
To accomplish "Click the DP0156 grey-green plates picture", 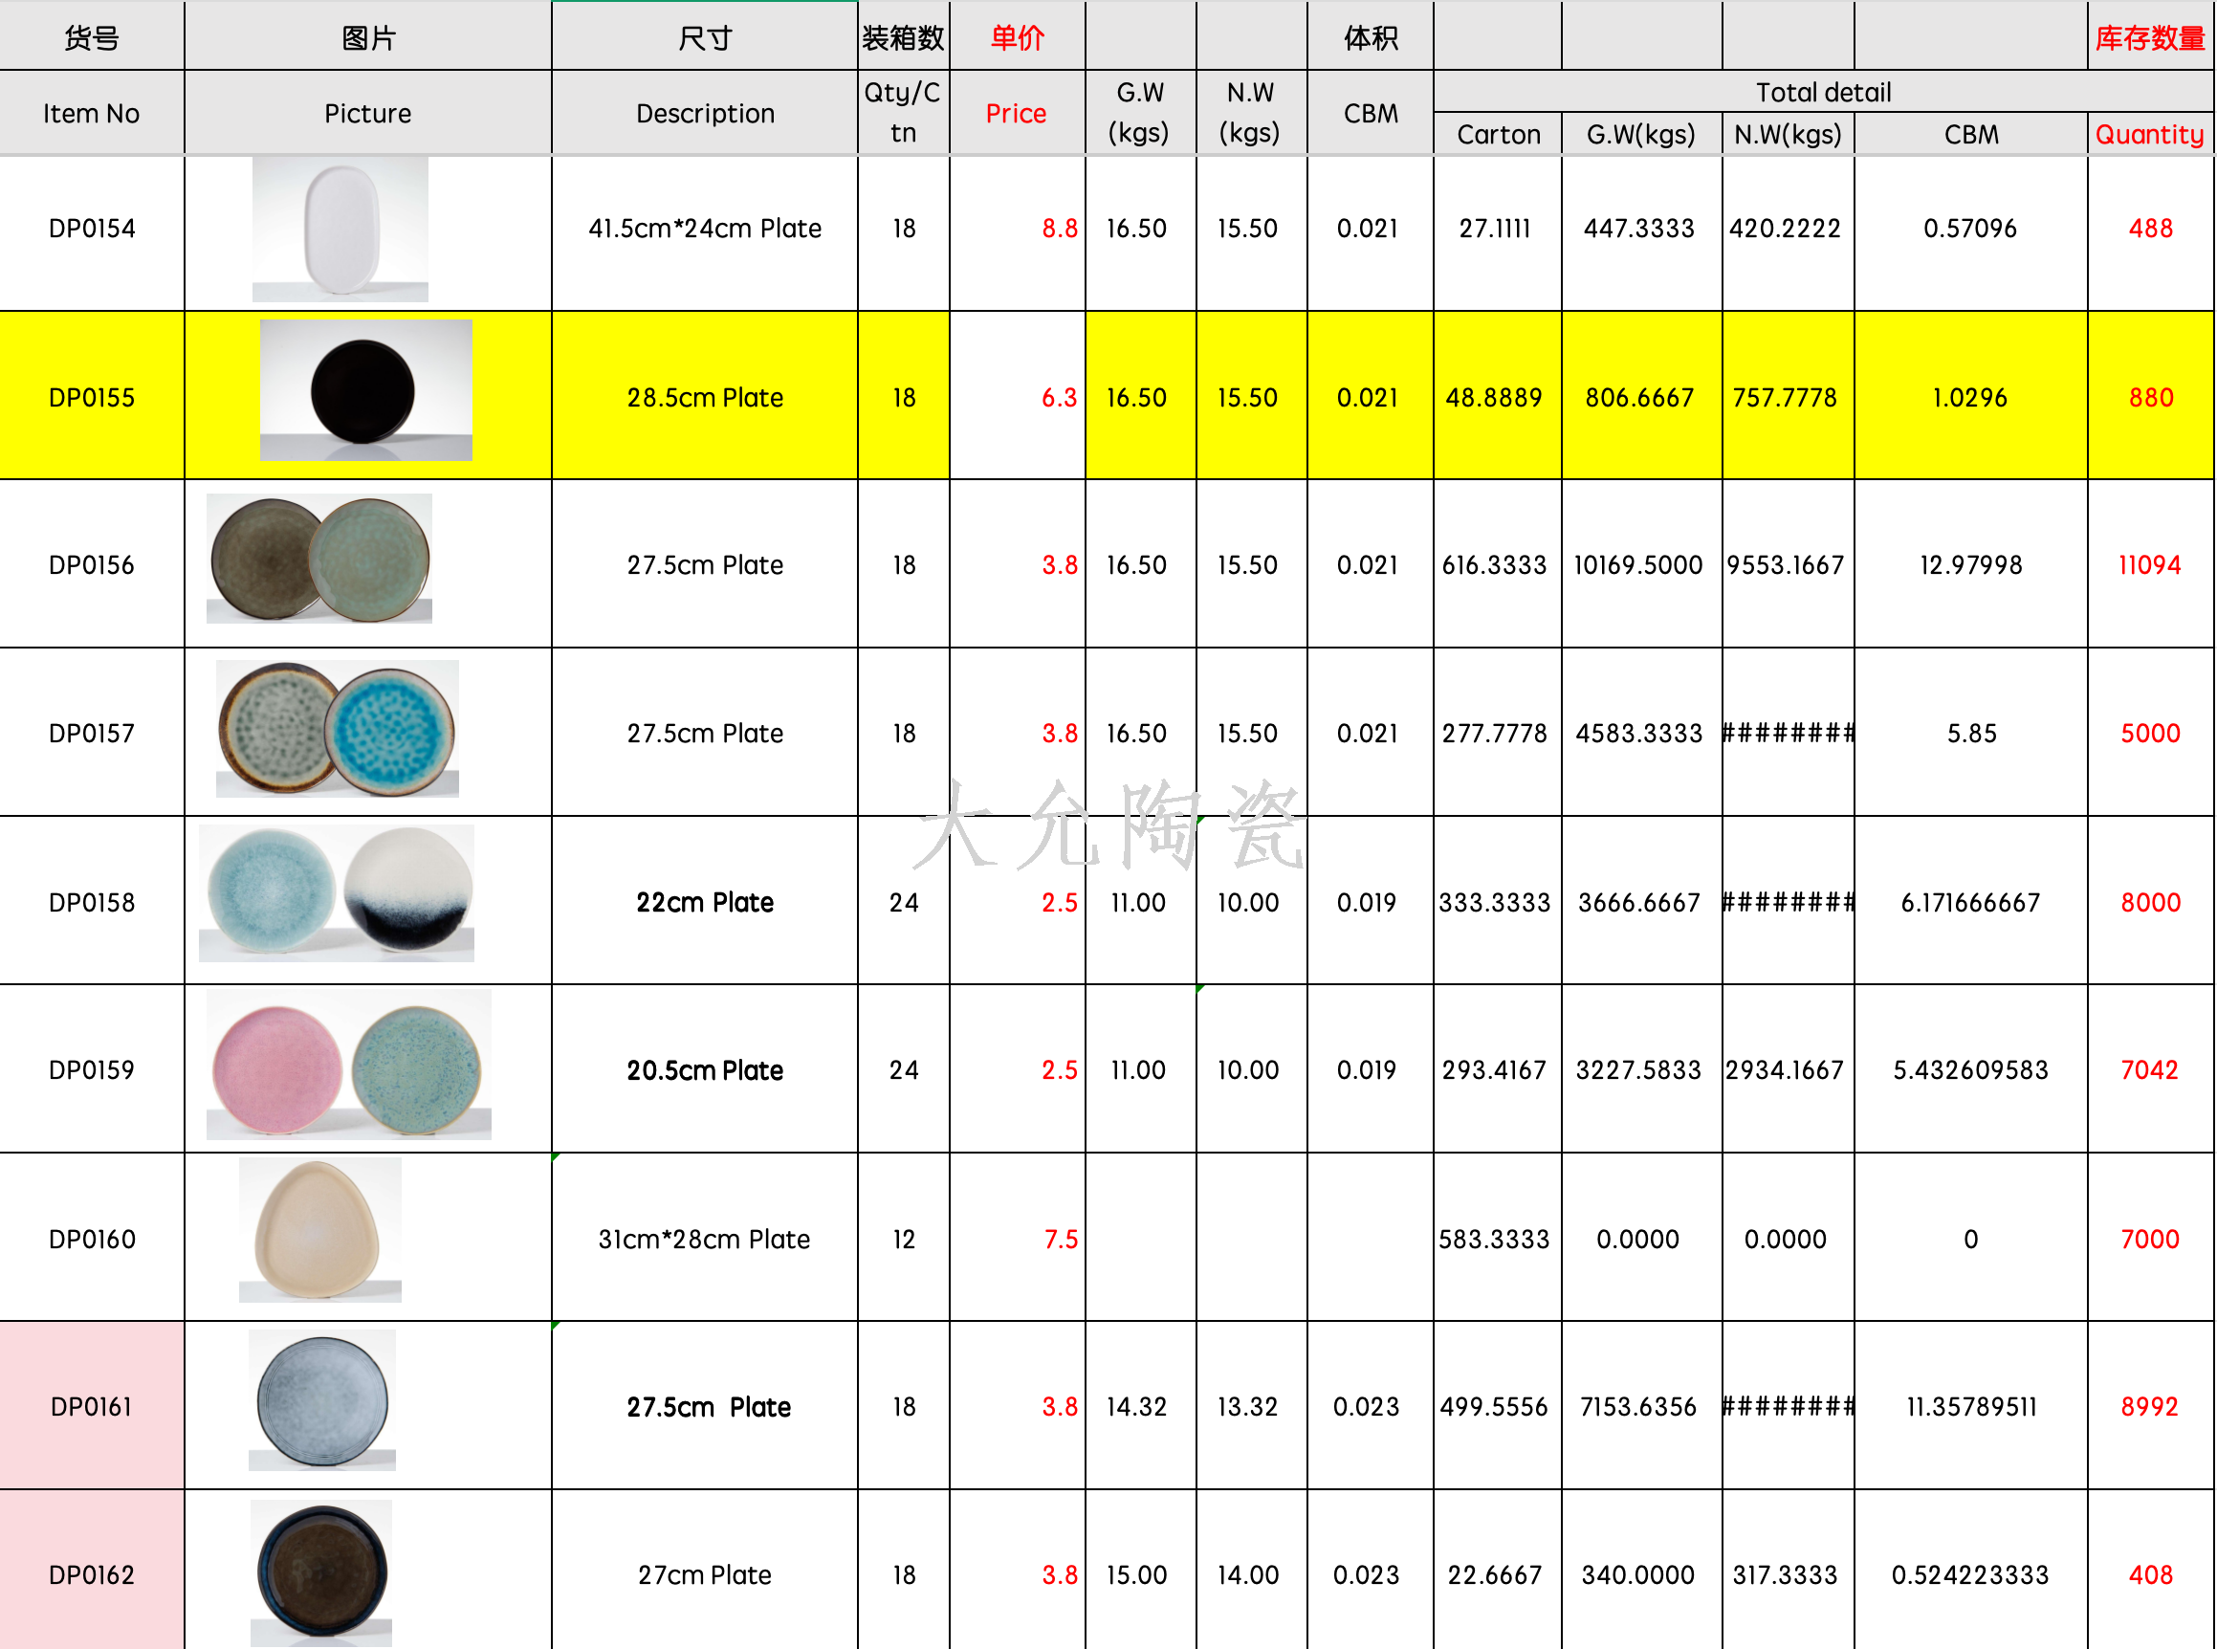I will click(319, 559).
